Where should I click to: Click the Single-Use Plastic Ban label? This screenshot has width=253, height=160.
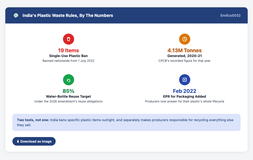tap(68, 56)
